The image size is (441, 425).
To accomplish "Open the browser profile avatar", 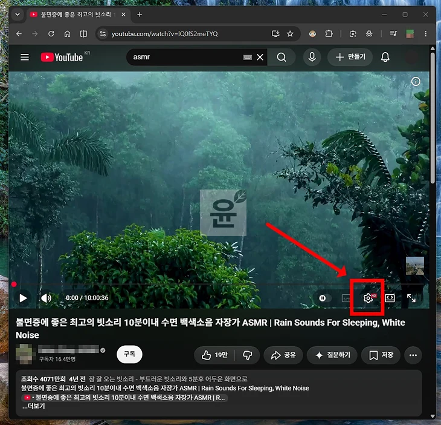I will coord(410,34).
